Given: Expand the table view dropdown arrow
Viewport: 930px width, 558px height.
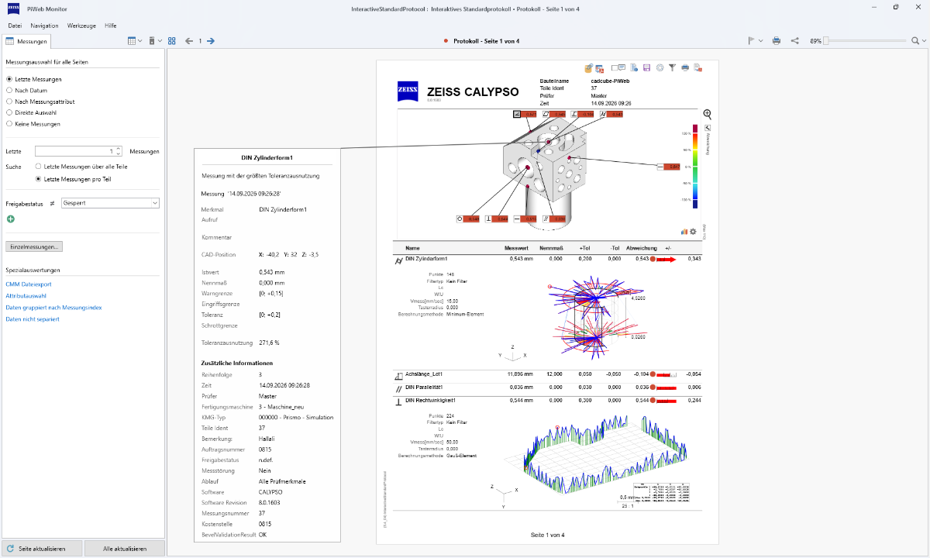Looking at the screenshot, I should click(140, 41).
